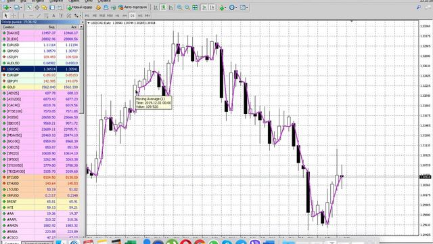Select the GOLD row
This screenshot has width=433, height=244.
[x=40, y=87]
